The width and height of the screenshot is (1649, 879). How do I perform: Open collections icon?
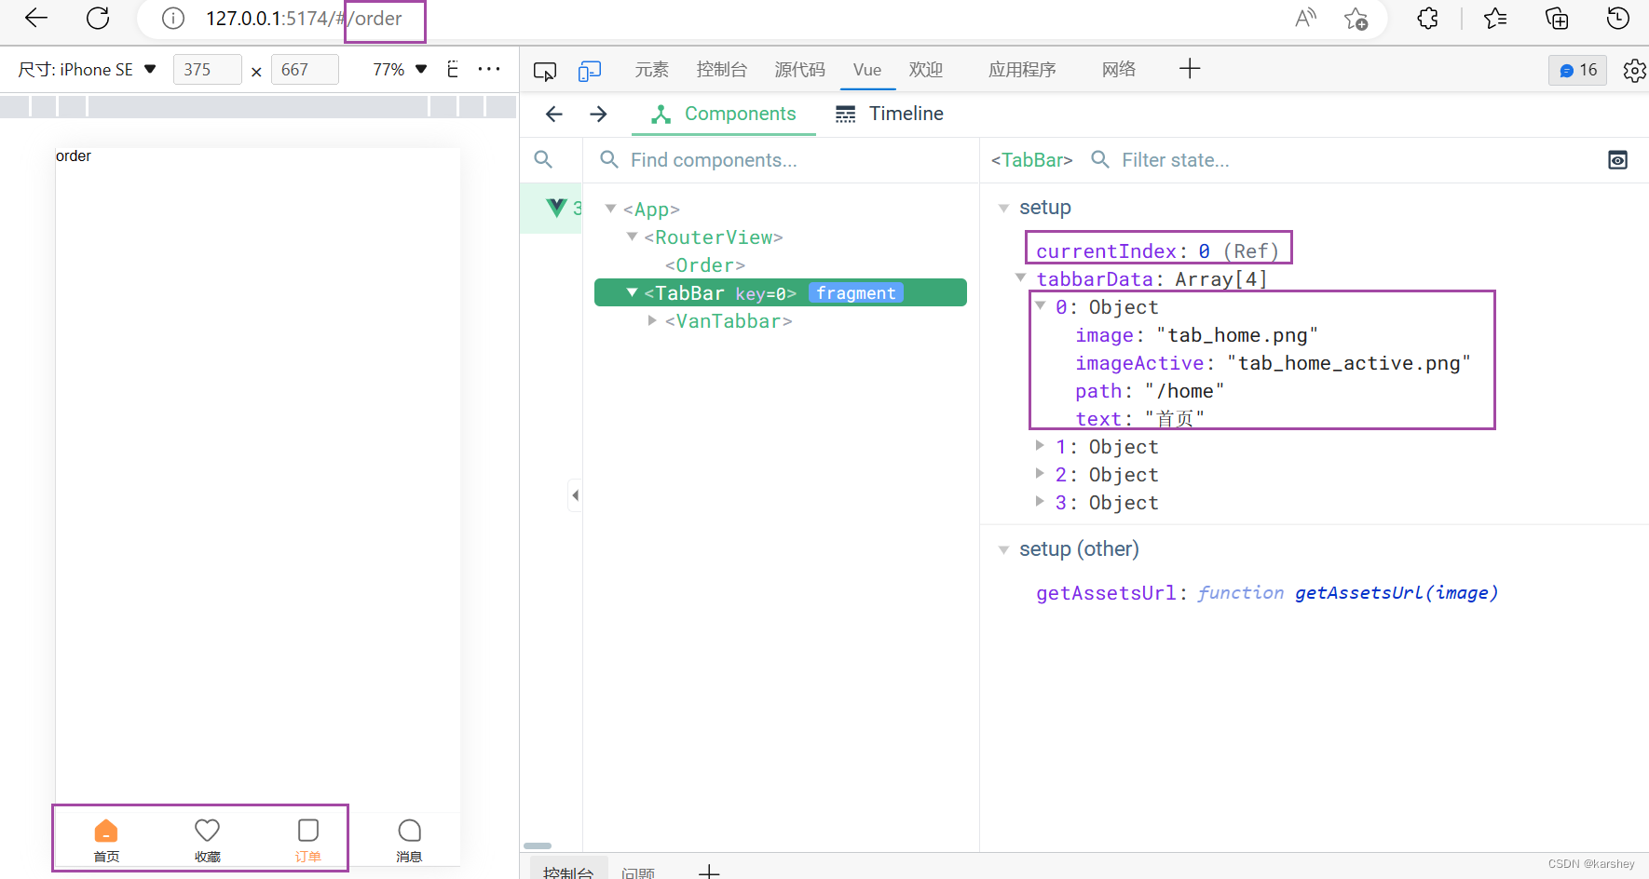(1557, 18)
